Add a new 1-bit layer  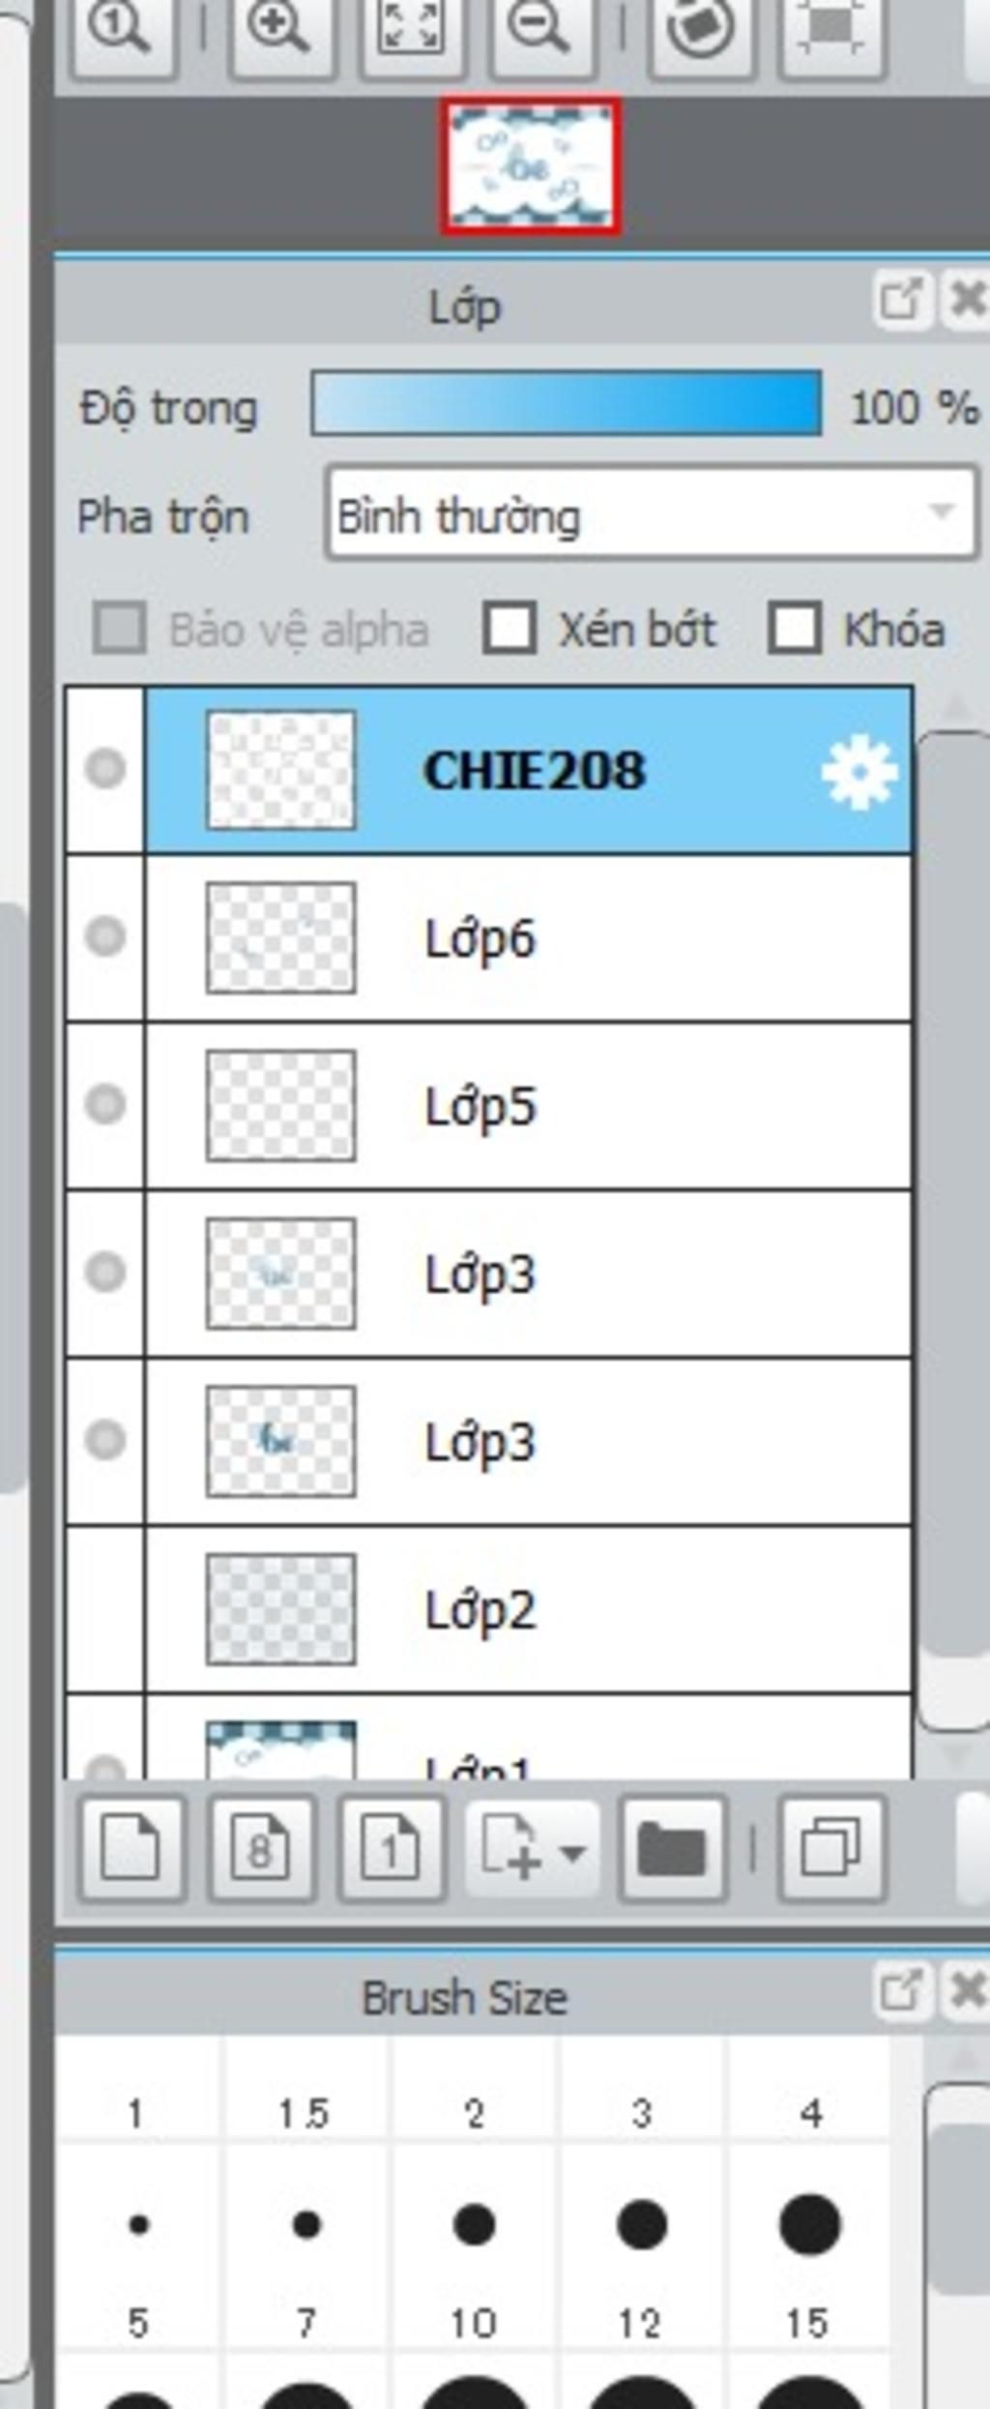pyautogui.click(x=391, y=1848)
